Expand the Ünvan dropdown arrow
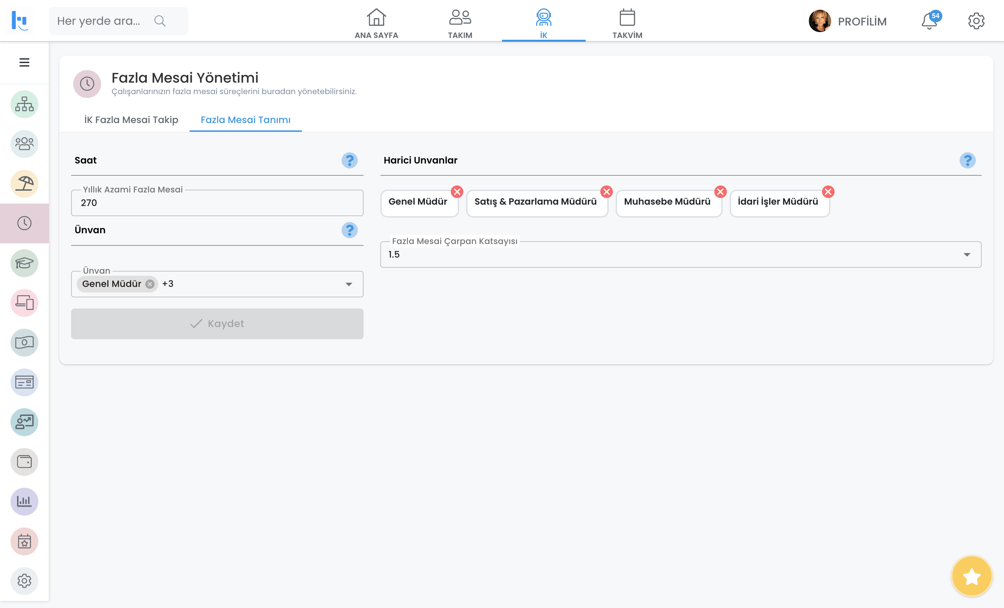Viewport: 1004px width, 608px height. (x=349, y=284)
